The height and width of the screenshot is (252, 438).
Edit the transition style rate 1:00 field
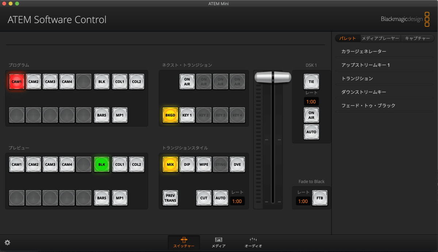point(237,201)
